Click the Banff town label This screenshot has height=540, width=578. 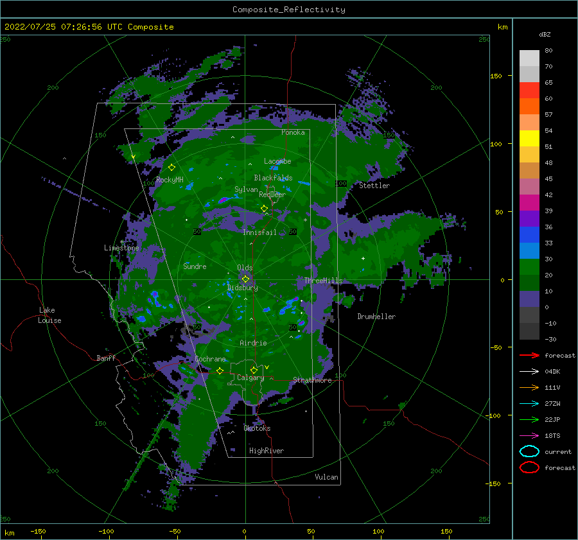click(106, 358)
